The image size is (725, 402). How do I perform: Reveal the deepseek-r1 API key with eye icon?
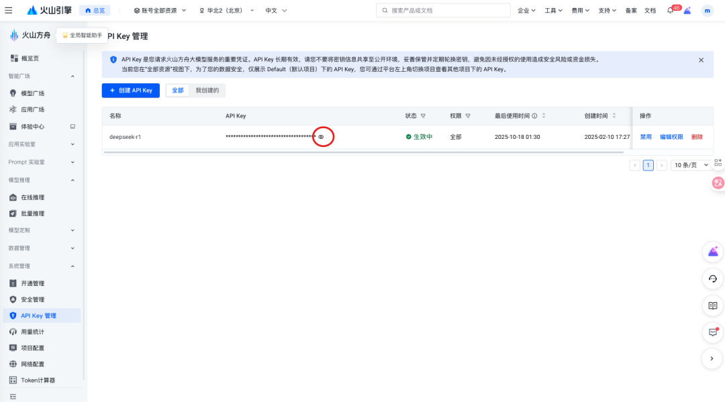tap(321, 137)
